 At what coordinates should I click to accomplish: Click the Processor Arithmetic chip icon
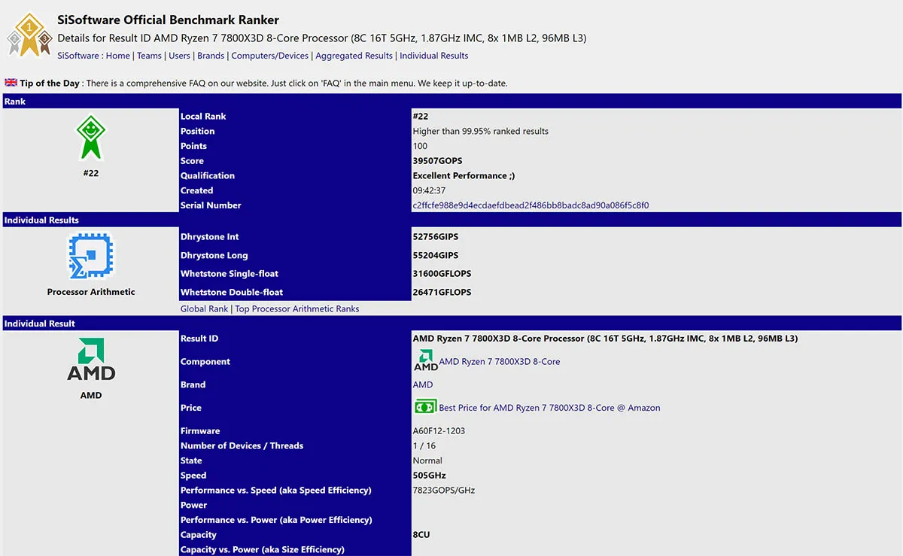coord(91,257)
